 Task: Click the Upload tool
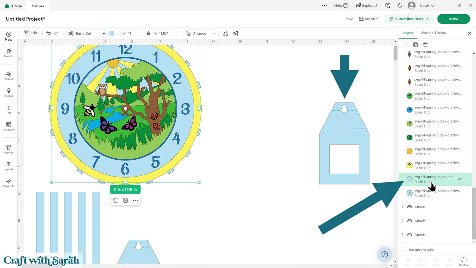[x=9, y=166]
